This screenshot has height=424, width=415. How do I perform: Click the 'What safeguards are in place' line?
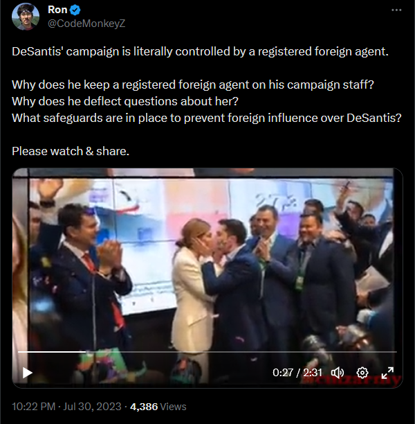tap(207, 118)
